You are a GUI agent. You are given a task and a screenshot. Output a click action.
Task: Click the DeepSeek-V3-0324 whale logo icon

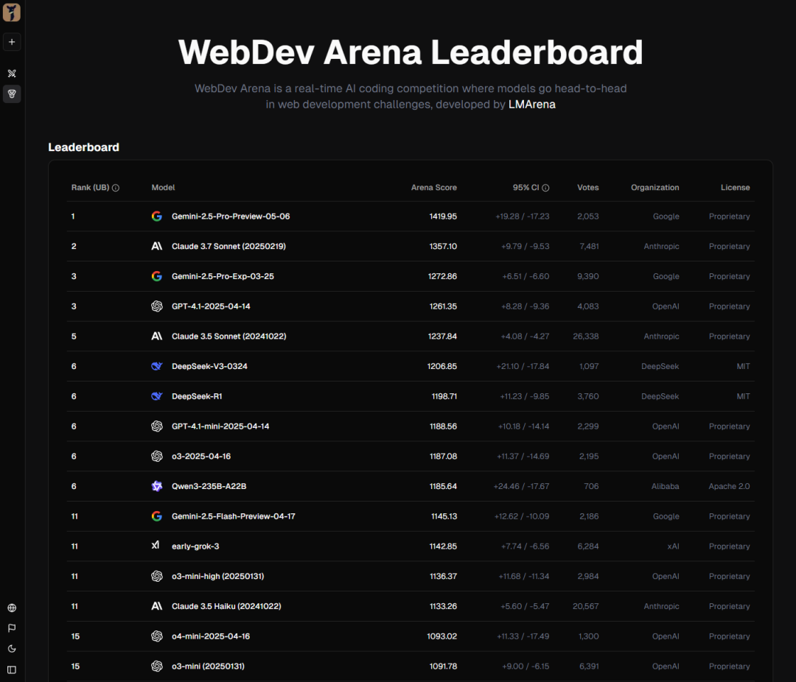click(156, 366)
